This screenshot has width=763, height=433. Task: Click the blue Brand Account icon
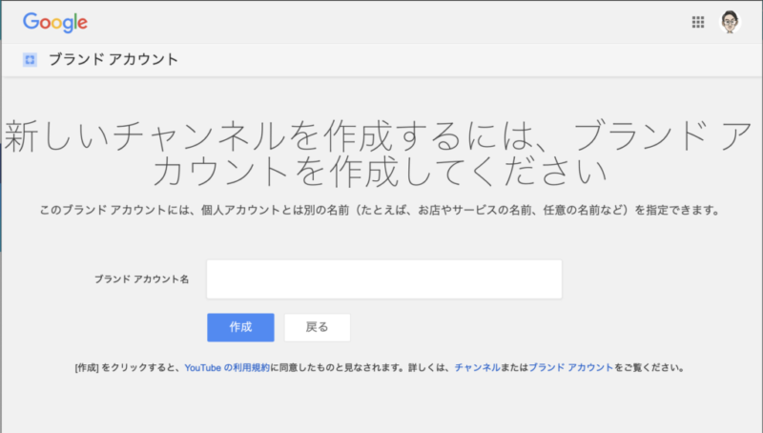point(30,60)
